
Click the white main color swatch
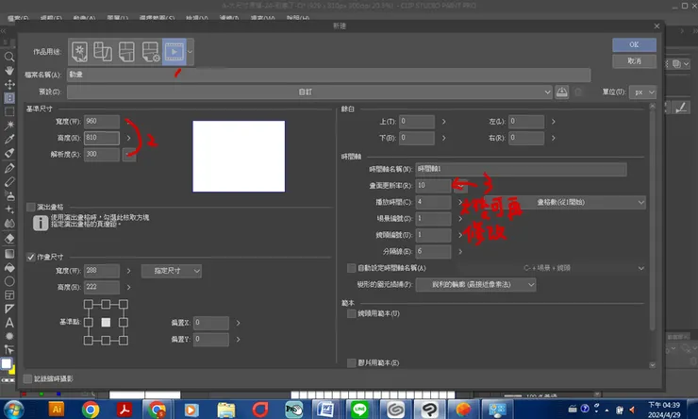7,363
